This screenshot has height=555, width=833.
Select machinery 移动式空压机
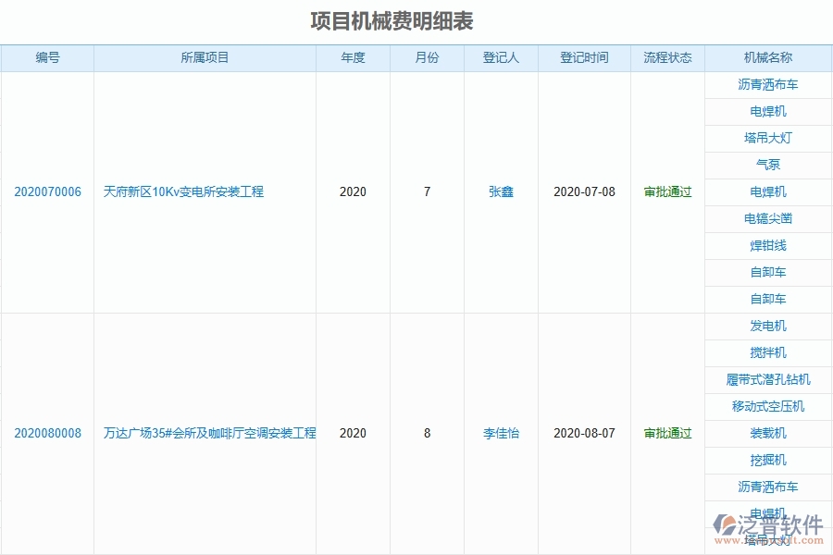coord(765,406)
